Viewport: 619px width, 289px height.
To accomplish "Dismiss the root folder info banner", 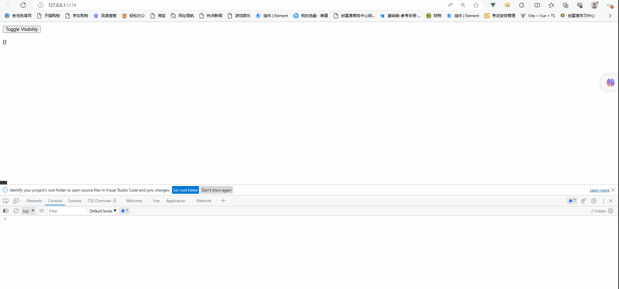I will [x=613, y=190].
